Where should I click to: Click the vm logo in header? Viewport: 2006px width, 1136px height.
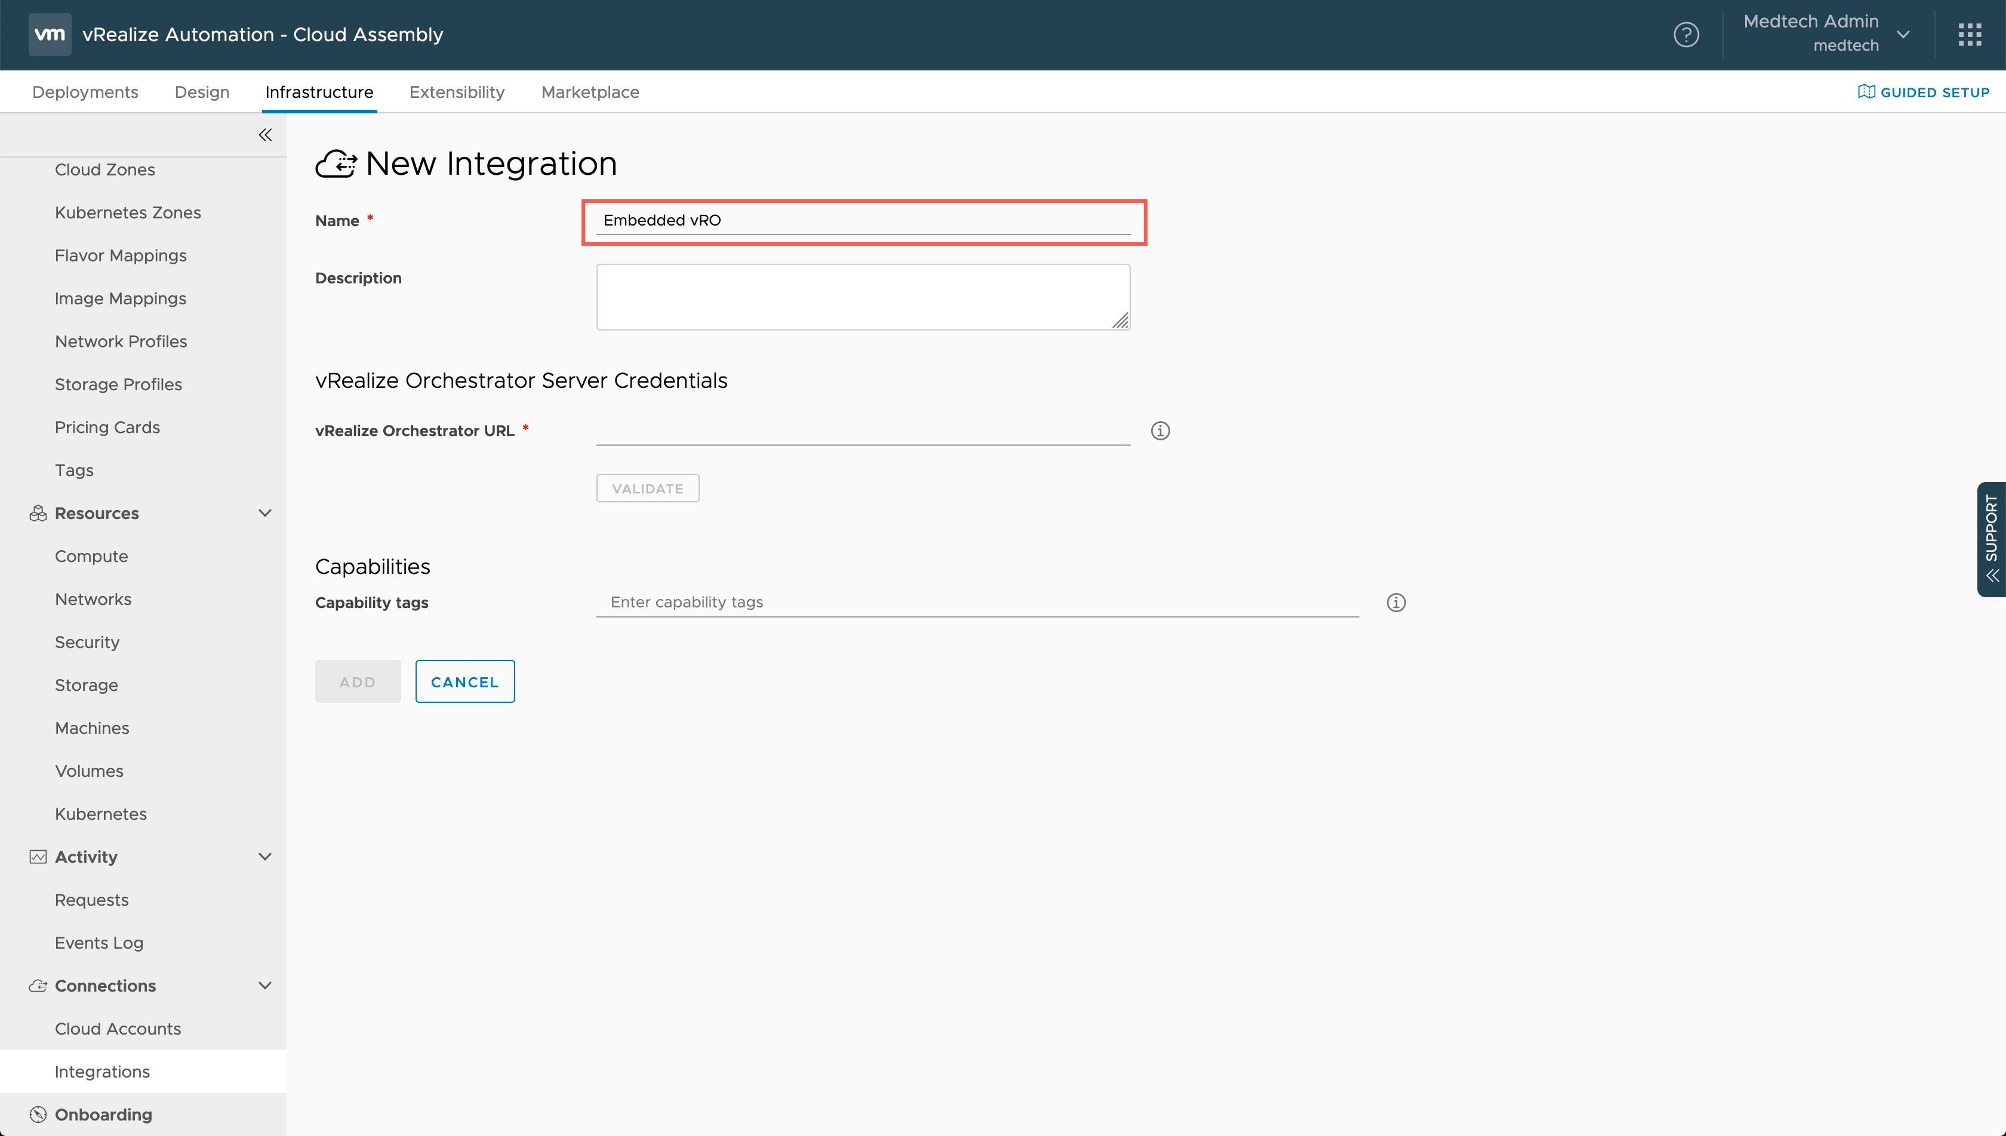point(50,35)
